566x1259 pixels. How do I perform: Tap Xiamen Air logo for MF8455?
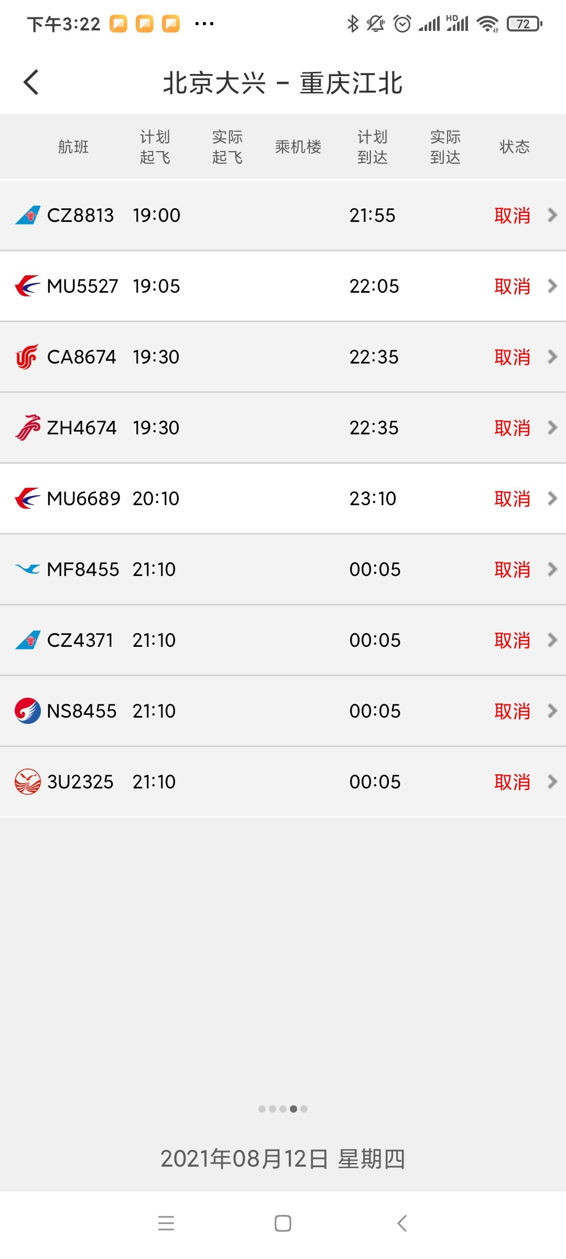click(28, 569)
